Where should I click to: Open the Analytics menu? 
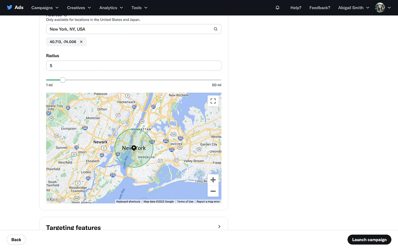111,8
